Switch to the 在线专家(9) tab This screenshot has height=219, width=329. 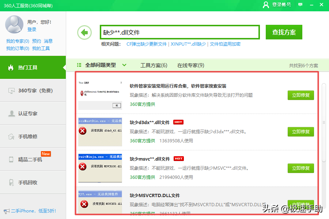pos(191,65)
